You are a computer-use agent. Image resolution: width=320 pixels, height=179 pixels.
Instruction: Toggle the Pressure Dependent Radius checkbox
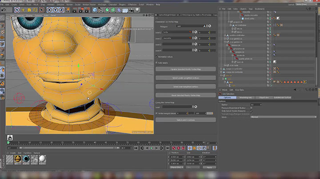click(252, 108)
